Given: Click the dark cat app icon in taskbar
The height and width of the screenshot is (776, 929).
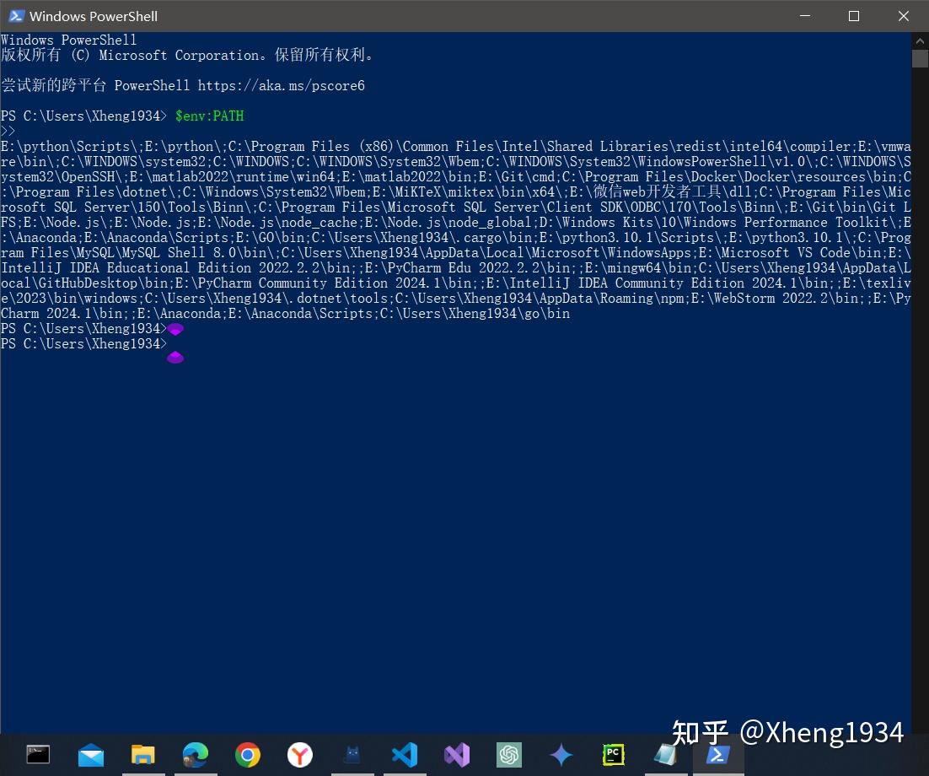Looking at the screenshot, I should (x=352, y=755).
